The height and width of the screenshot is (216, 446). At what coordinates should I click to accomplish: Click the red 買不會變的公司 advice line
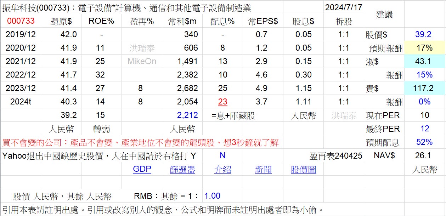coord(140,142)
